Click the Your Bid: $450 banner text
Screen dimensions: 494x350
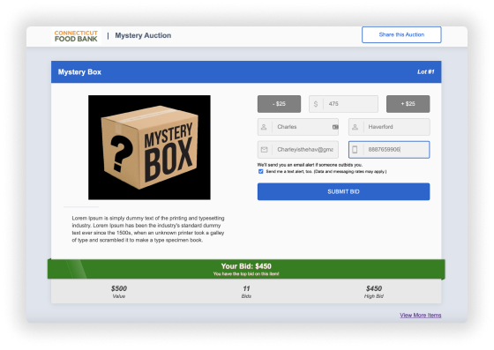(x=246, y=266)
